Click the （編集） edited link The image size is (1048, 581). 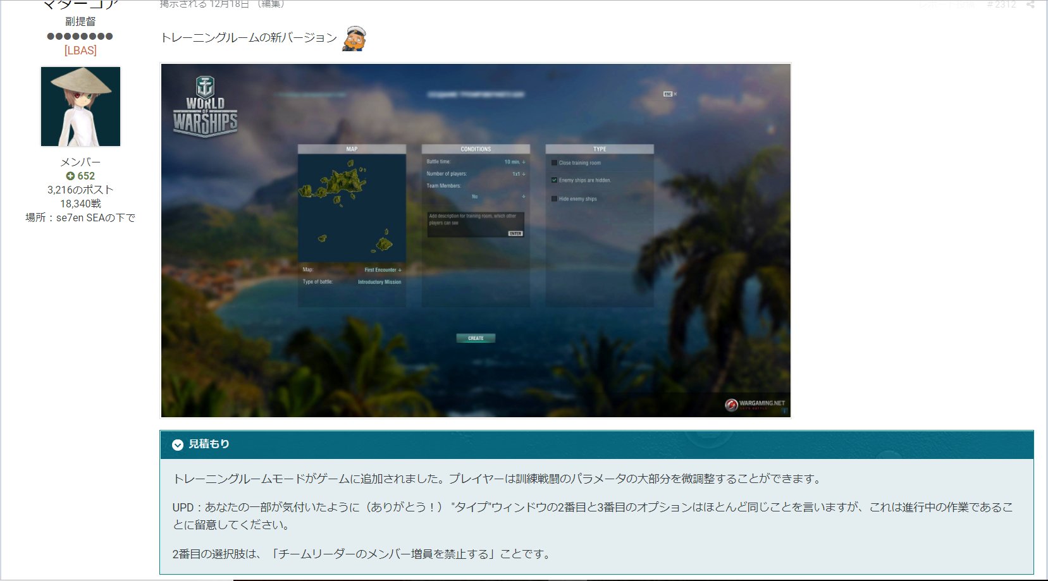(x=271, y=4)
